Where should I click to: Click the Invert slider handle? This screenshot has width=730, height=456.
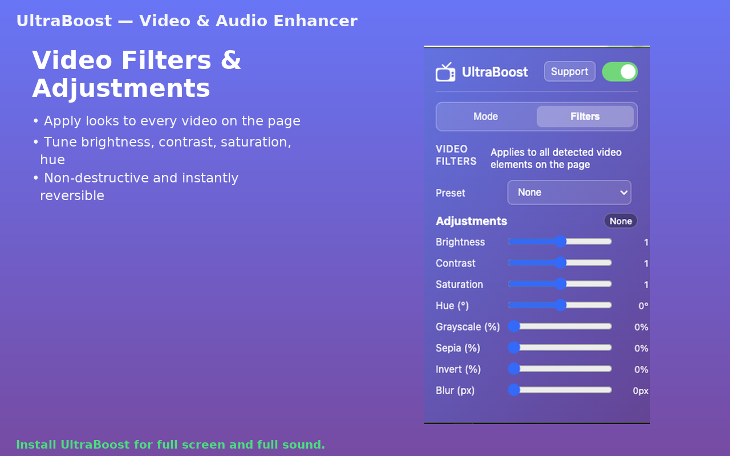[x=514, y=369]
